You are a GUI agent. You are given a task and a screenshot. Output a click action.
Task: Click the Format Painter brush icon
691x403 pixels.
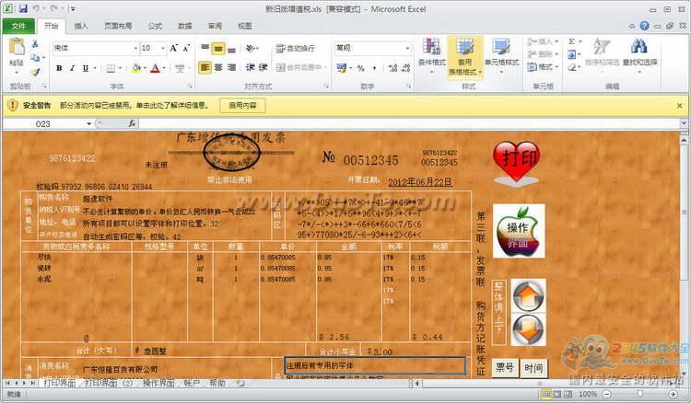pos(35,72)
